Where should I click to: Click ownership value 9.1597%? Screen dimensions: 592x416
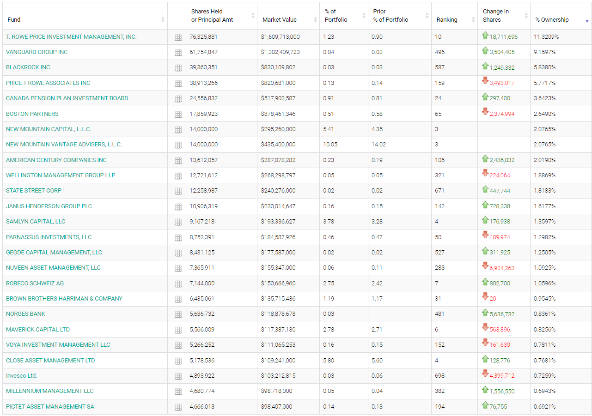[545, 52]
